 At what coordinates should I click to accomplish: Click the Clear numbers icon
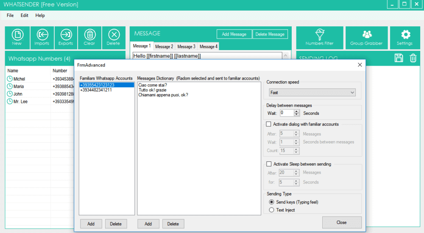pyautogui.click(x=89, y=38)
